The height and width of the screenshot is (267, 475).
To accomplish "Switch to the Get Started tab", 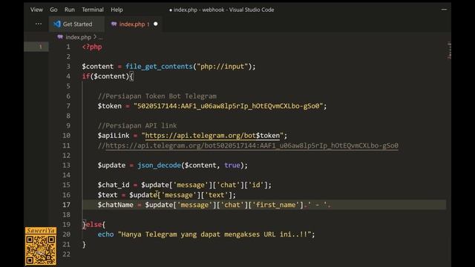I will (76, 24).
